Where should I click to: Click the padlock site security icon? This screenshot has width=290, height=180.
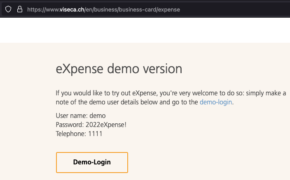tap(20, 9)
